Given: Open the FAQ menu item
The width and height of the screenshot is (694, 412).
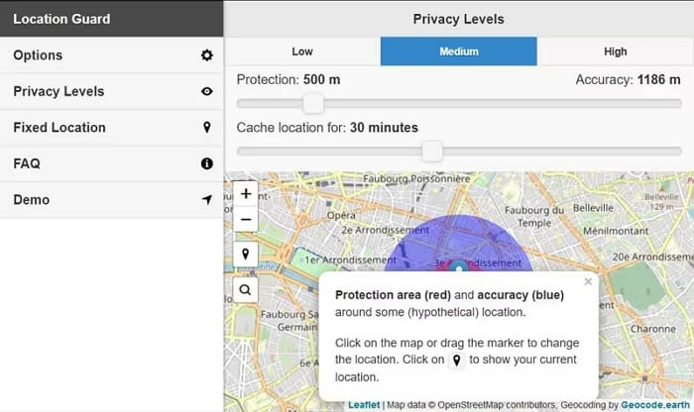Looking at the screenshot, I should [x=111, y=163].
